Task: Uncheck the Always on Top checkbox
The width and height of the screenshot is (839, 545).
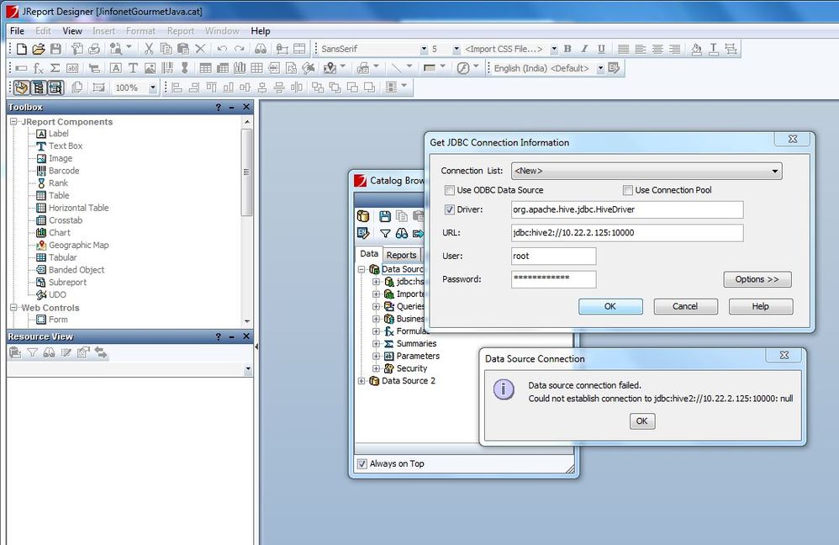Action: pos(362,463)
